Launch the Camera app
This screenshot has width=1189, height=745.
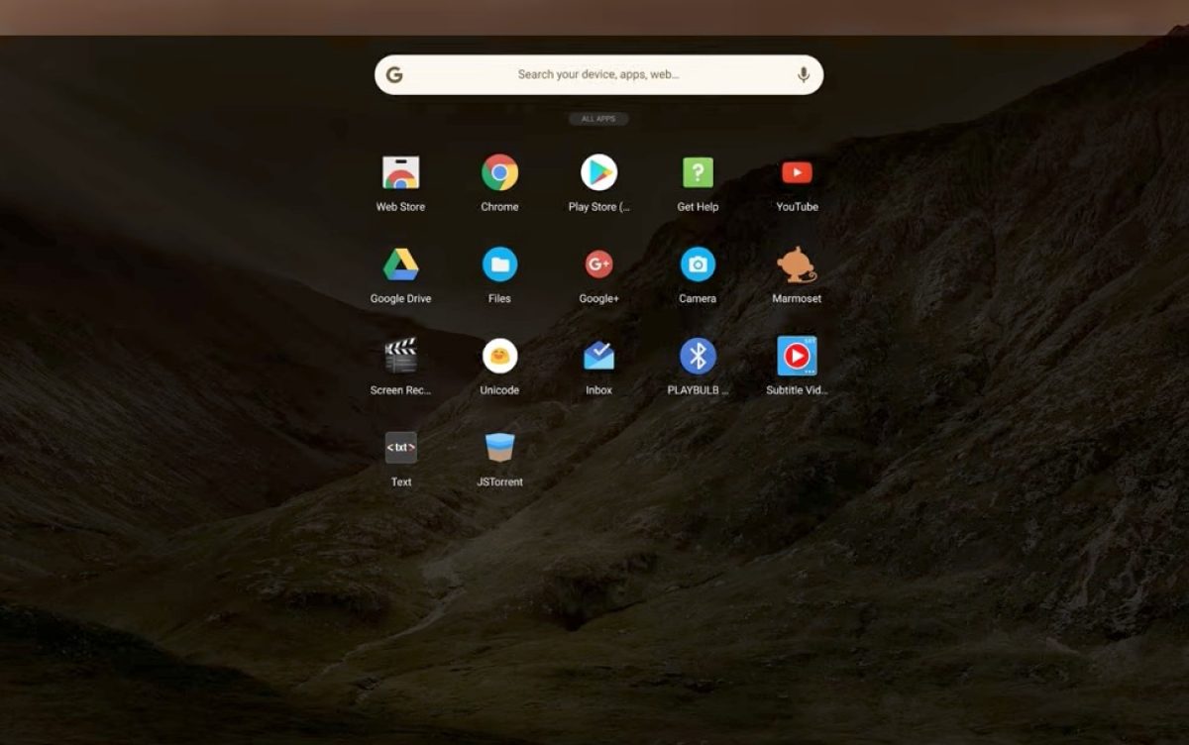coord(697,266)
